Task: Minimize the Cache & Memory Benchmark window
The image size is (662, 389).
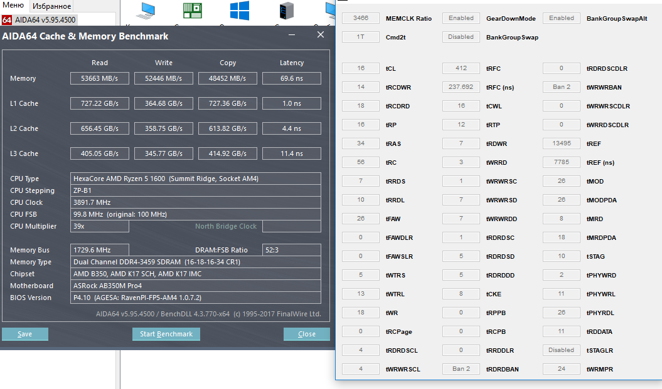Action: 292,35
